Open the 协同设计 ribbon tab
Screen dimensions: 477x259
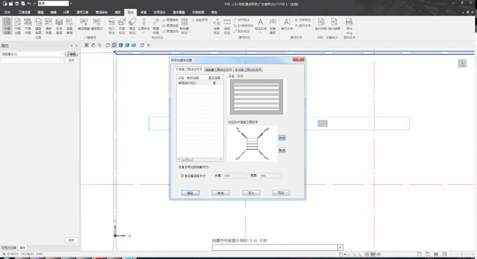click(159, 12)
